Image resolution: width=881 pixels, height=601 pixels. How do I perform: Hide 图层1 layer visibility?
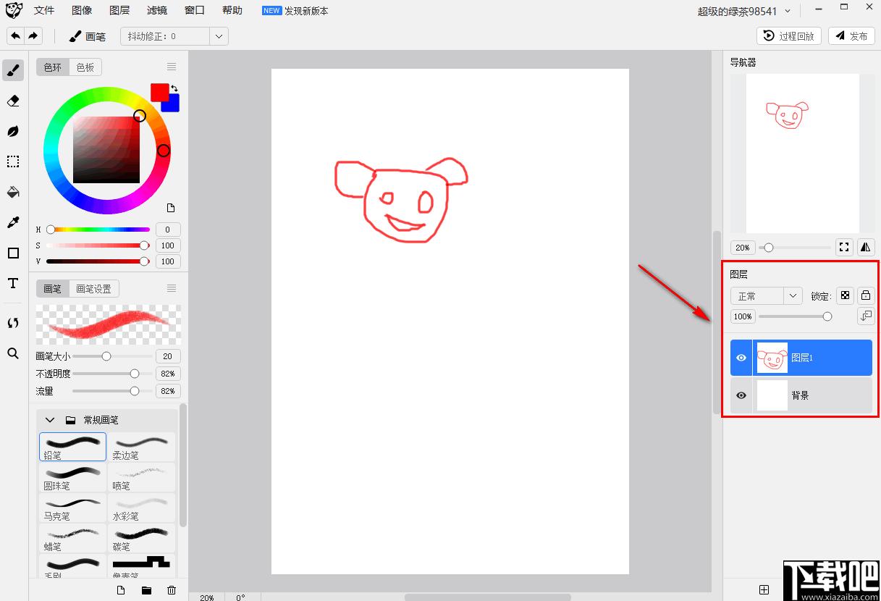(741, 358)
